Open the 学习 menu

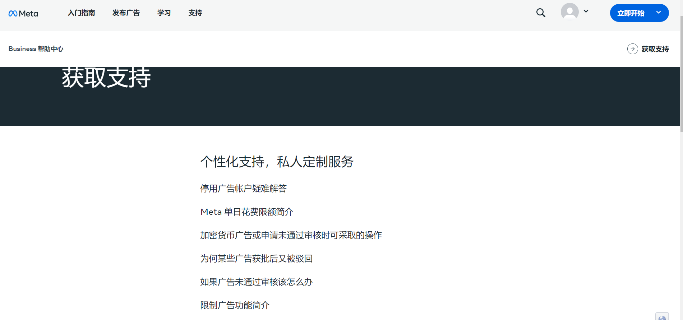(164, 13)
